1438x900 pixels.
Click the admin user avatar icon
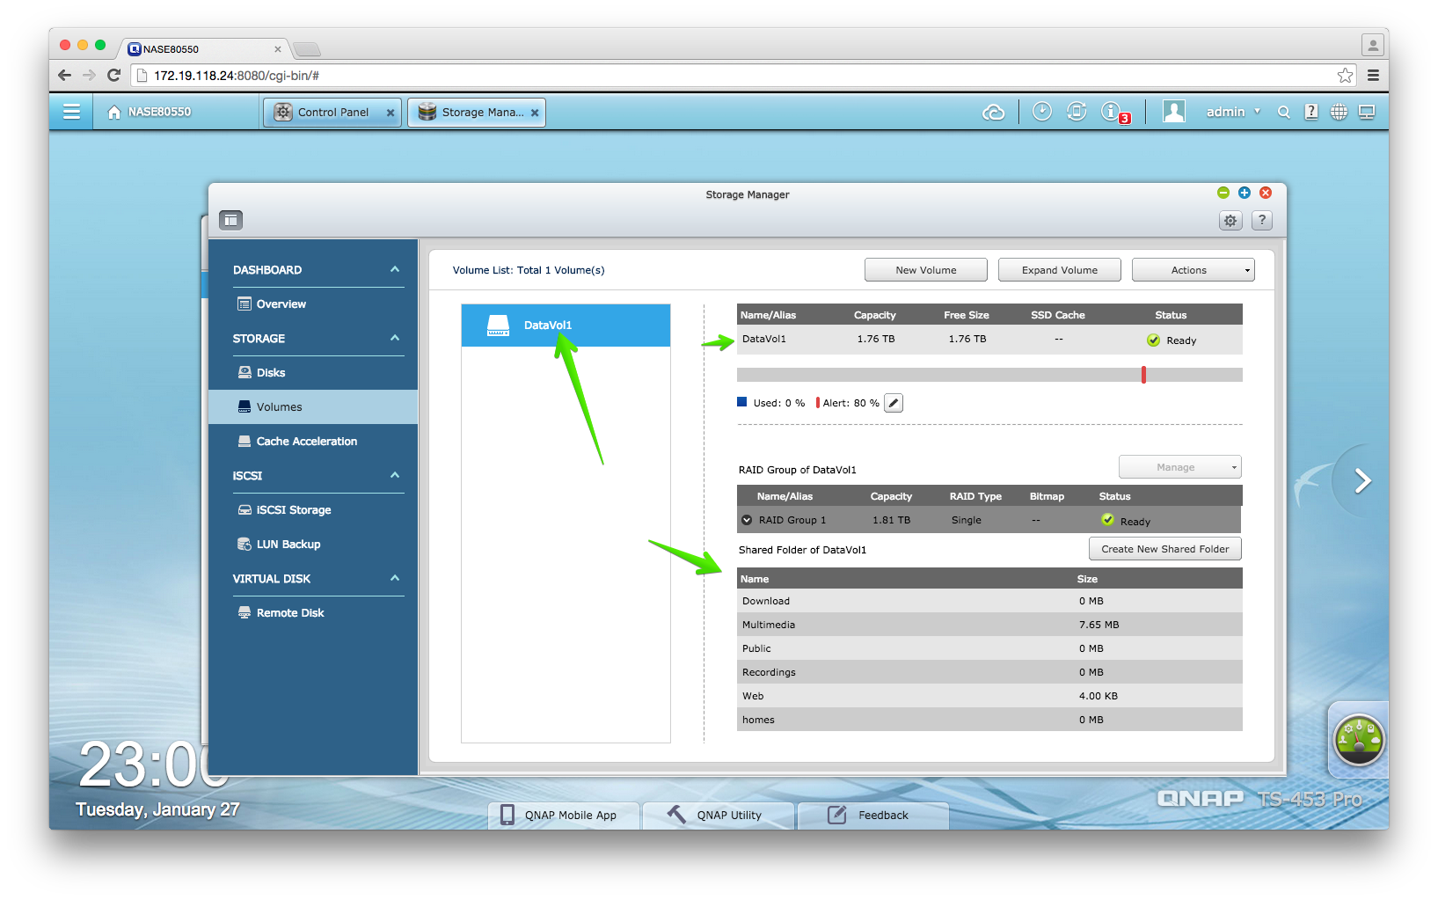click(x=1173, y=111)
